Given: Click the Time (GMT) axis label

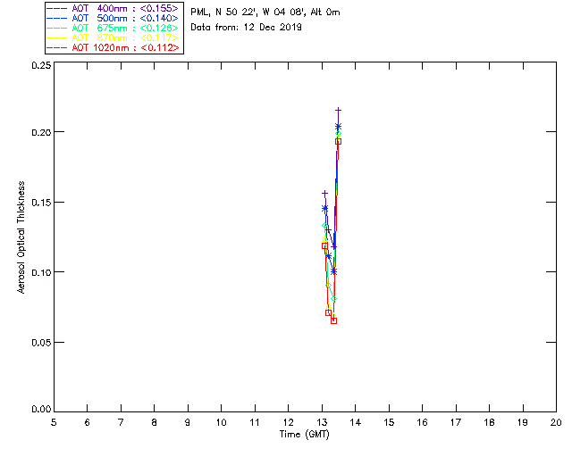Looking at the screenshot, I should coord(304,435).
